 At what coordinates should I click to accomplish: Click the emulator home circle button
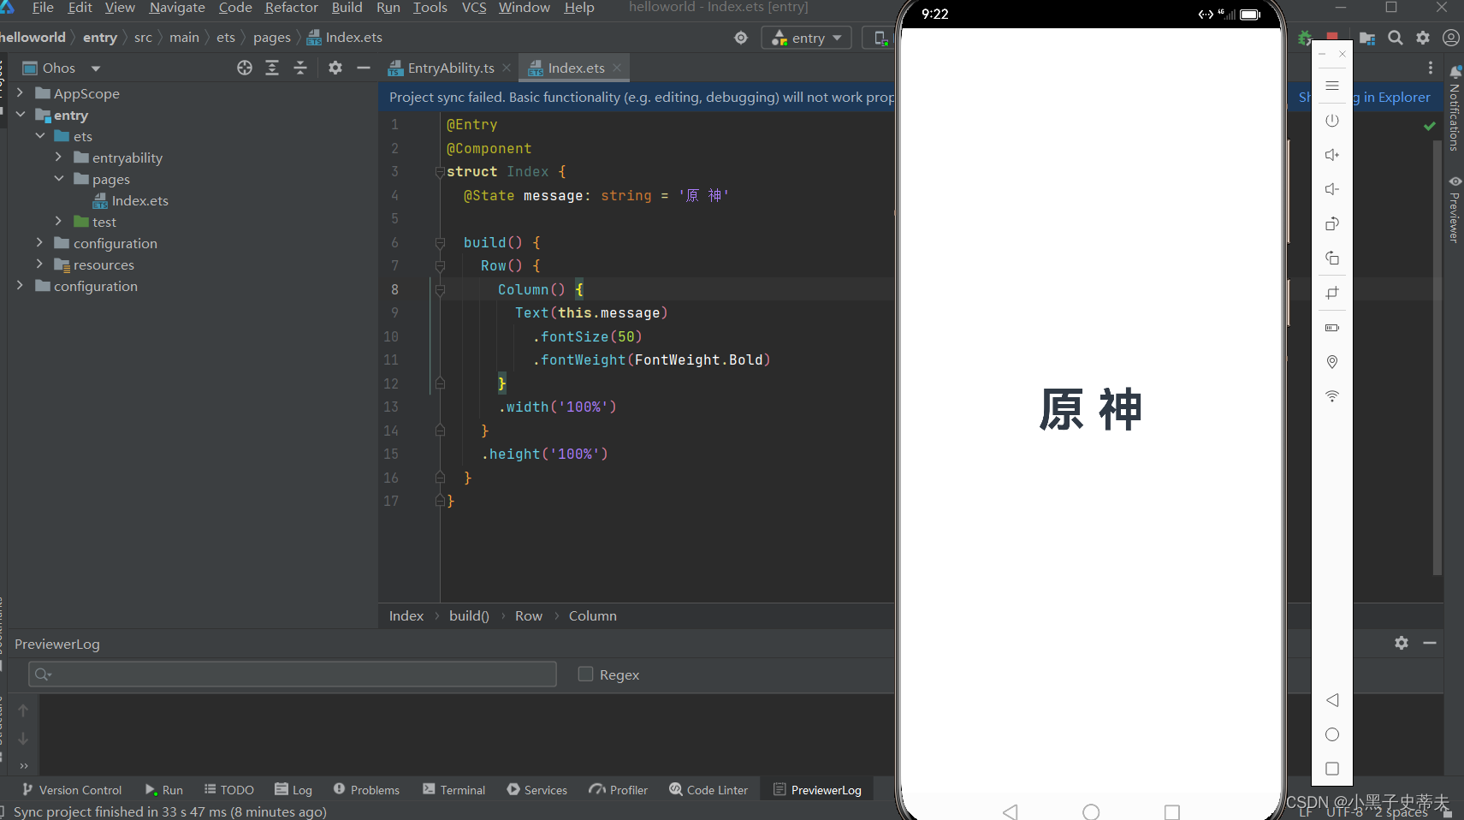point(1332,734)
